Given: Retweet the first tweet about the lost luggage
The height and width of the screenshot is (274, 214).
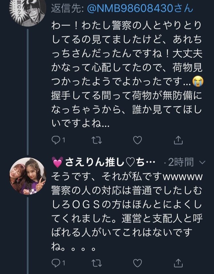Looking at the screenshot, I should coord(97,140).
